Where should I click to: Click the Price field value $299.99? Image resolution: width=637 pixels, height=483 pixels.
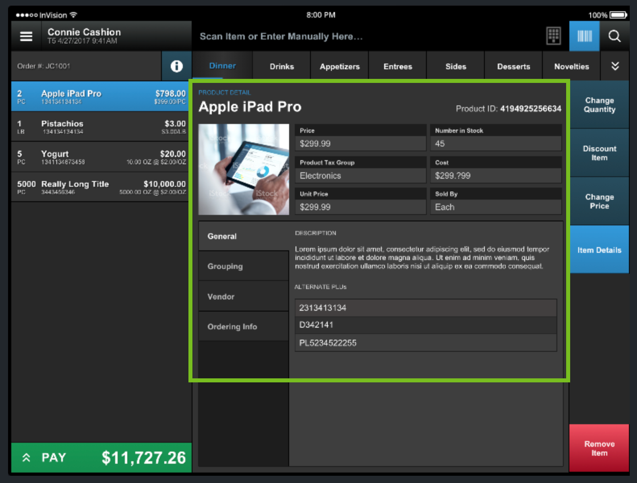(x=360, y=144)
